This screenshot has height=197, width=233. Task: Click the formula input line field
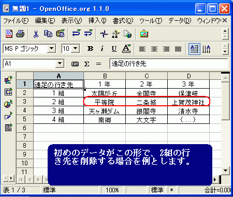(168, 64)
